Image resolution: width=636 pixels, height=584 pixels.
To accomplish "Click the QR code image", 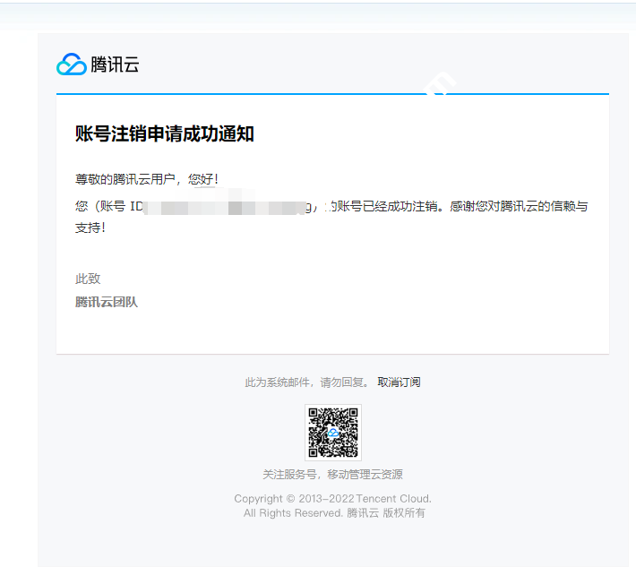I will coord(332,432).
